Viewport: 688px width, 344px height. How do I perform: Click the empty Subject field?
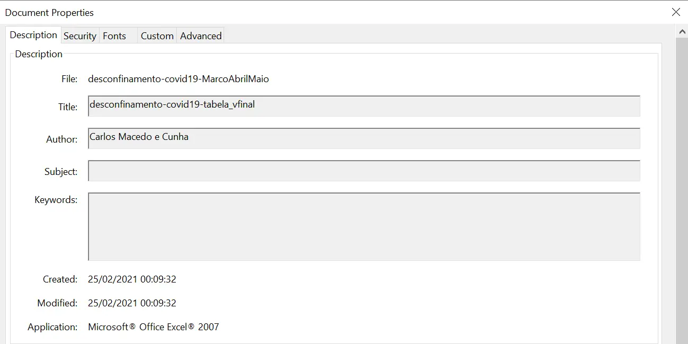[x=364, y=171]
